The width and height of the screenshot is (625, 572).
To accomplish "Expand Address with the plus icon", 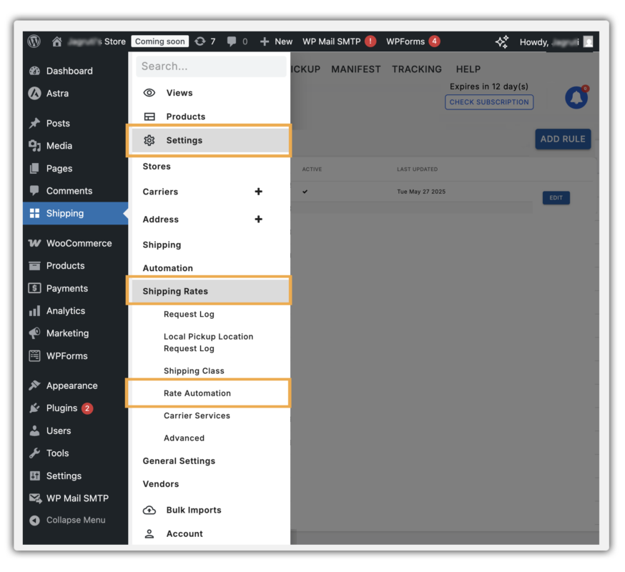I will (x=258, y=220).
